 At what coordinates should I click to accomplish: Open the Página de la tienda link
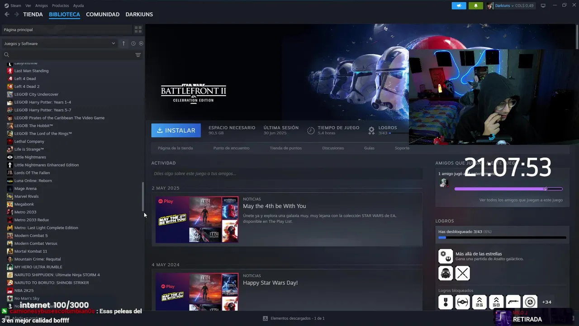(175, 148)
